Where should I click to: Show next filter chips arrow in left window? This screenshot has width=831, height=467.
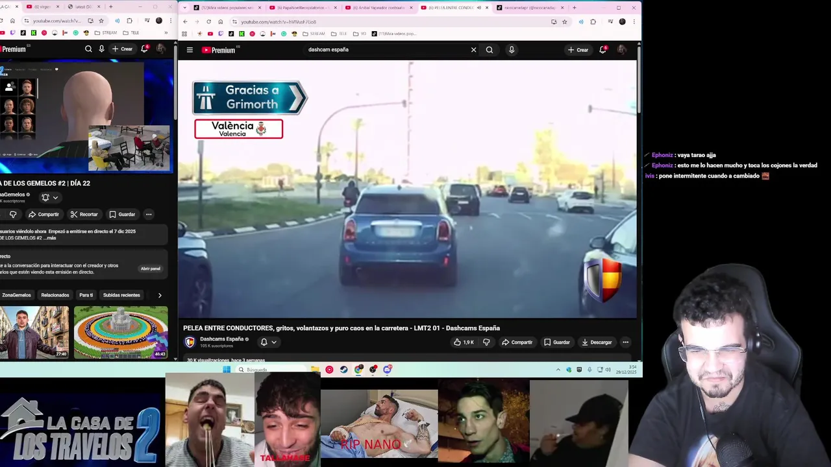click(x=160, y=295)
